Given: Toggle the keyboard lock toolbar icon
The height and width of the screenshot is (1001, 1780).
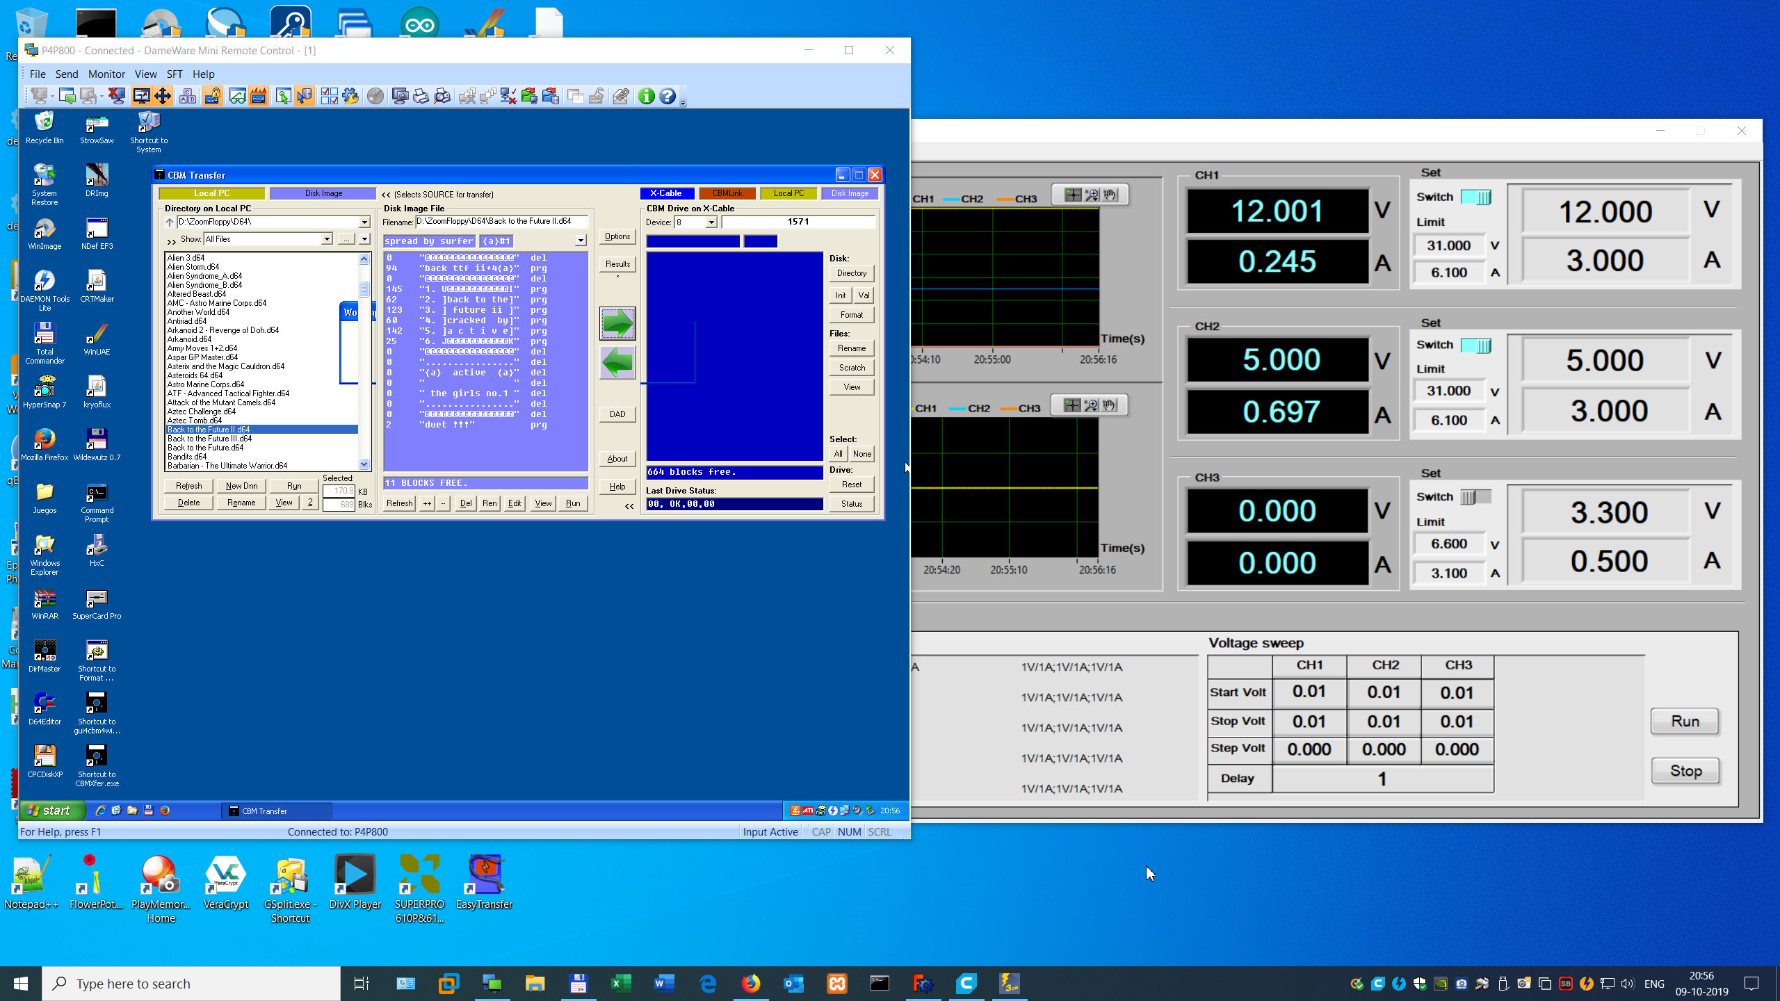Looking at the screenshot, I should coord(213,96).
